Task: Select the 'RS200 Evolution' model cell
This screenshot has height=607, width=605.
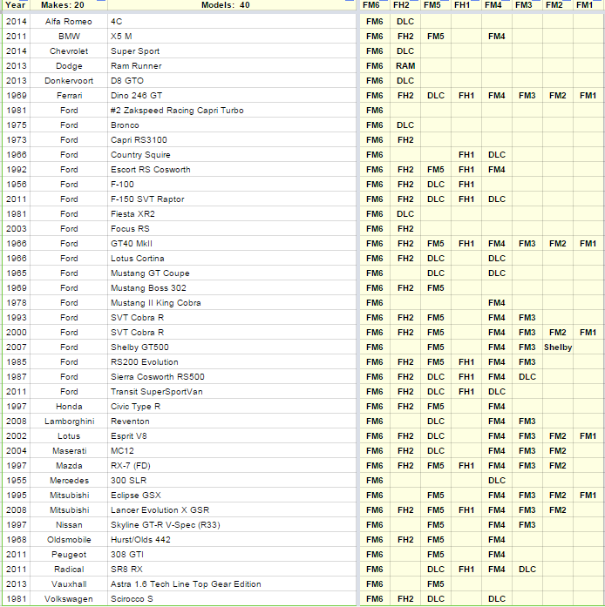Action: point(231,362)
